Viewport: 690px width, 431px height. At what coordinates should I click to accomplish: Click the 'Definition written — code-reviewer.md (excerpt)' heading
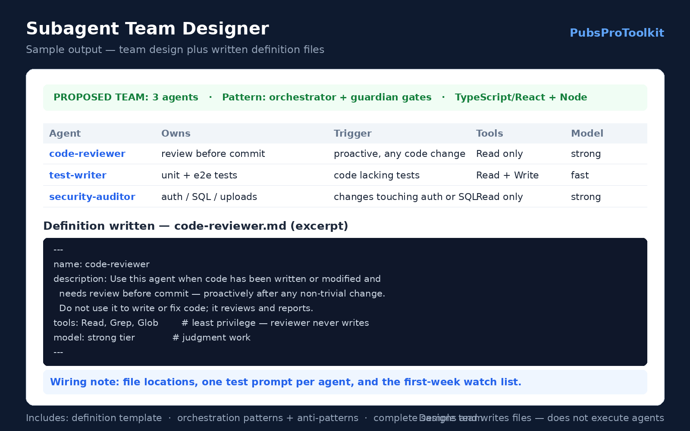pos(196,226)
